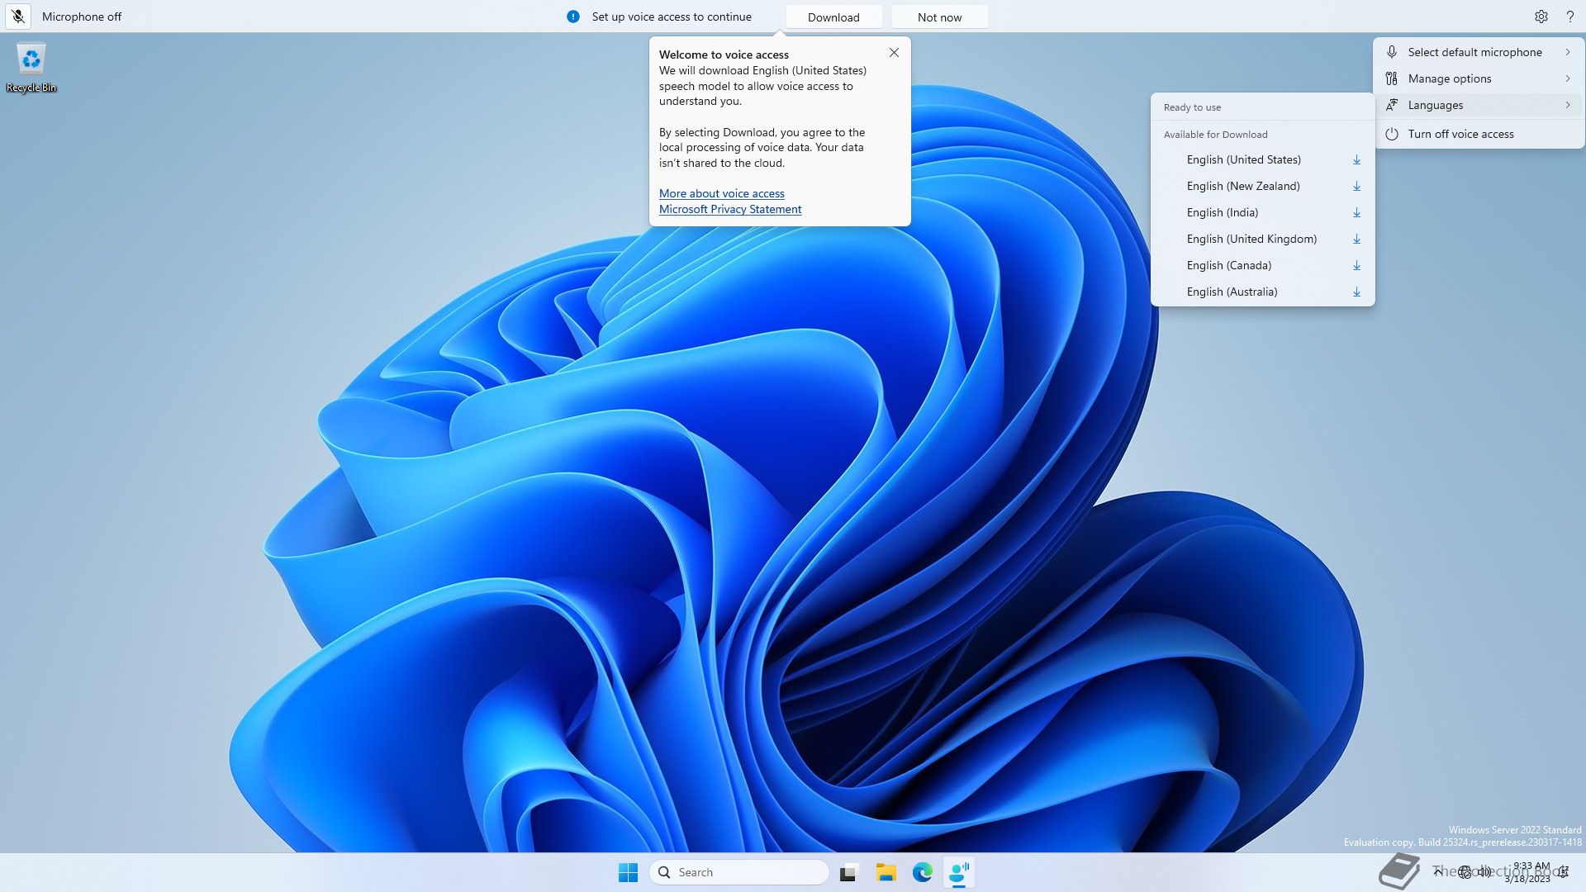Select Turn off voice access

click(x=1460, y=134)
